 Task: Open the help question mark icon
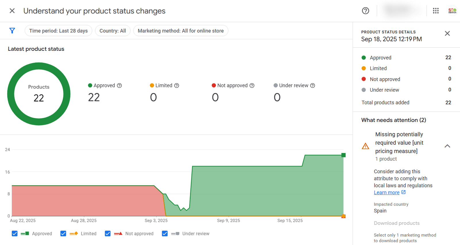pos(365,11)
